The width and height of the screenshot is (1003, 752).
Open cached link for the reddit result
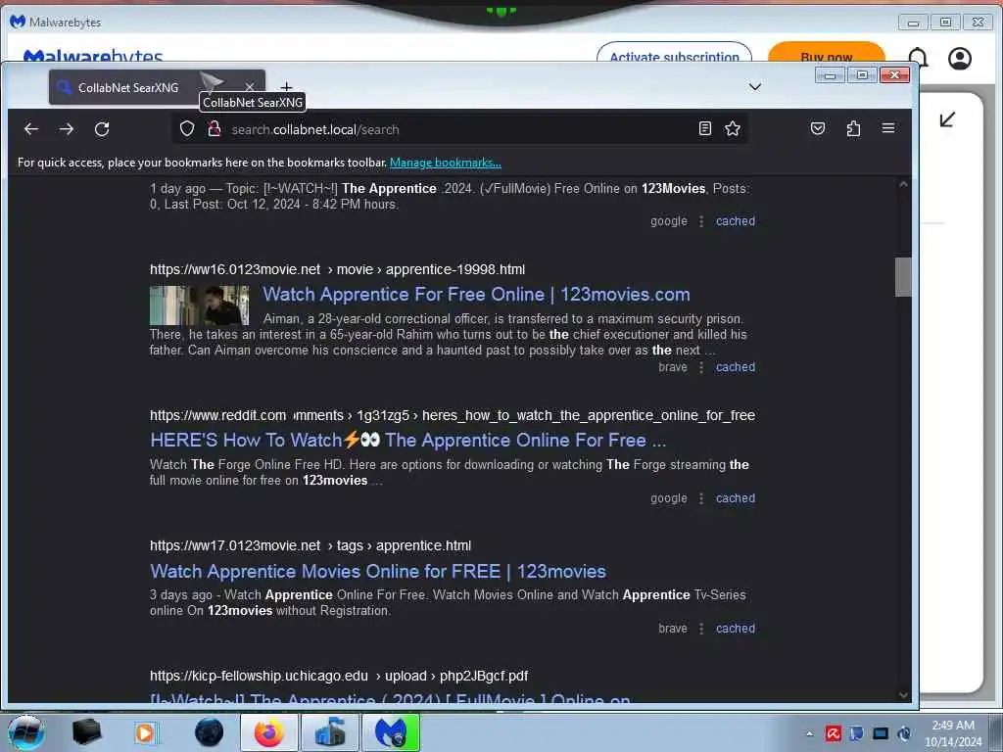point(735,498)
